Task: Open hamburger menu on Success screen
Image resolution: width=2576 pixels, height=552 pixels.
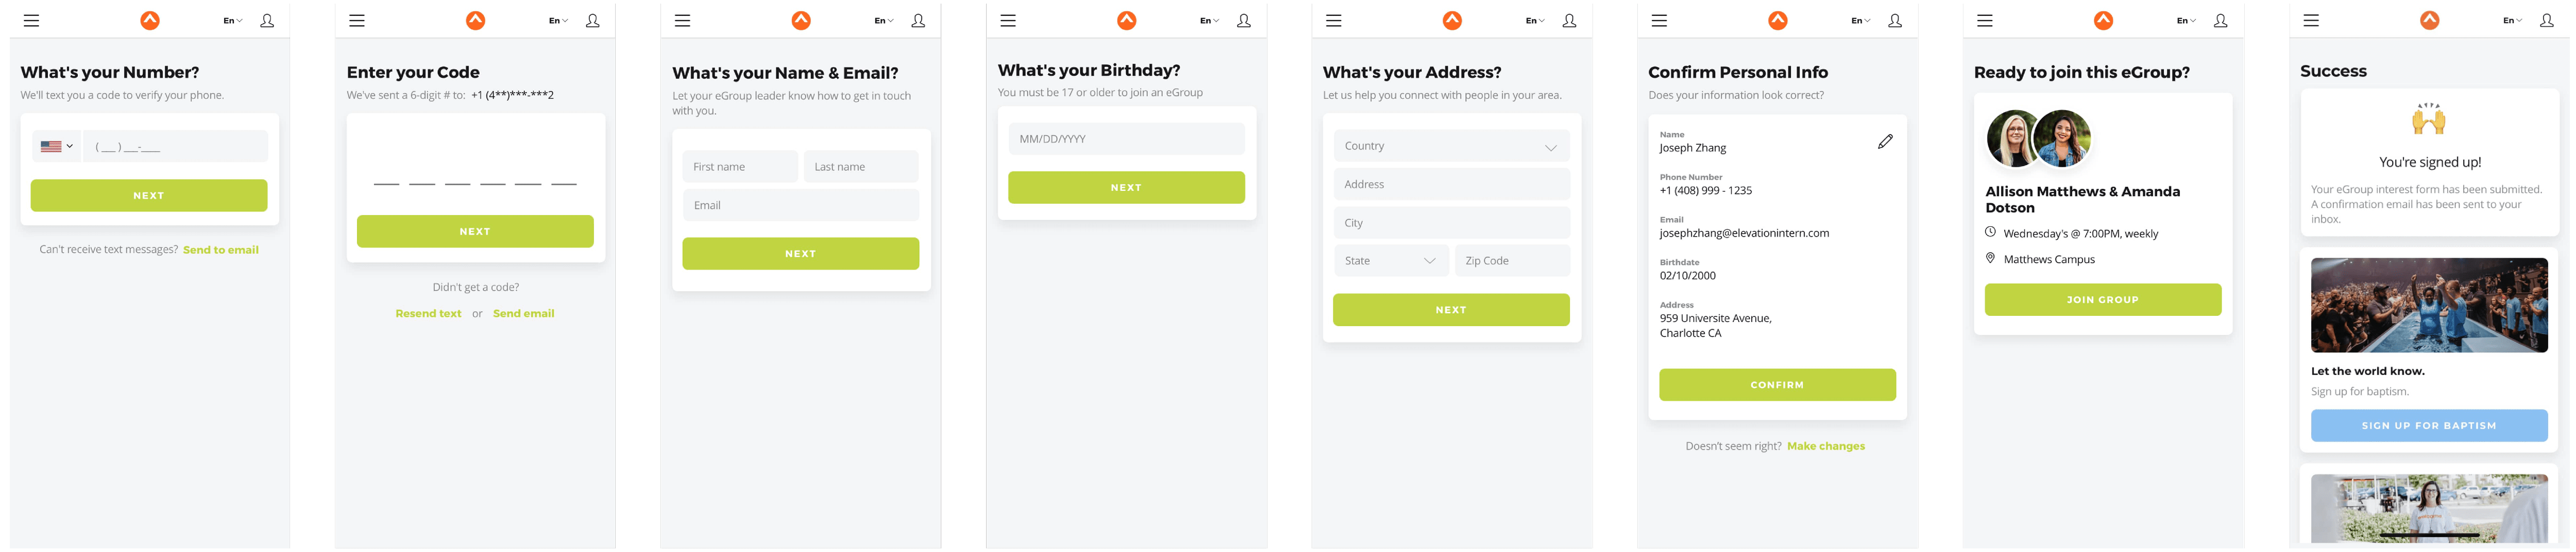Action: pos(2310,20)
